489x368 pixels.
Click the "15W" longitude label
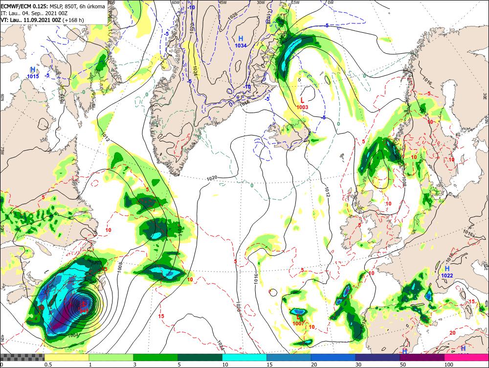tap(295, 2)
